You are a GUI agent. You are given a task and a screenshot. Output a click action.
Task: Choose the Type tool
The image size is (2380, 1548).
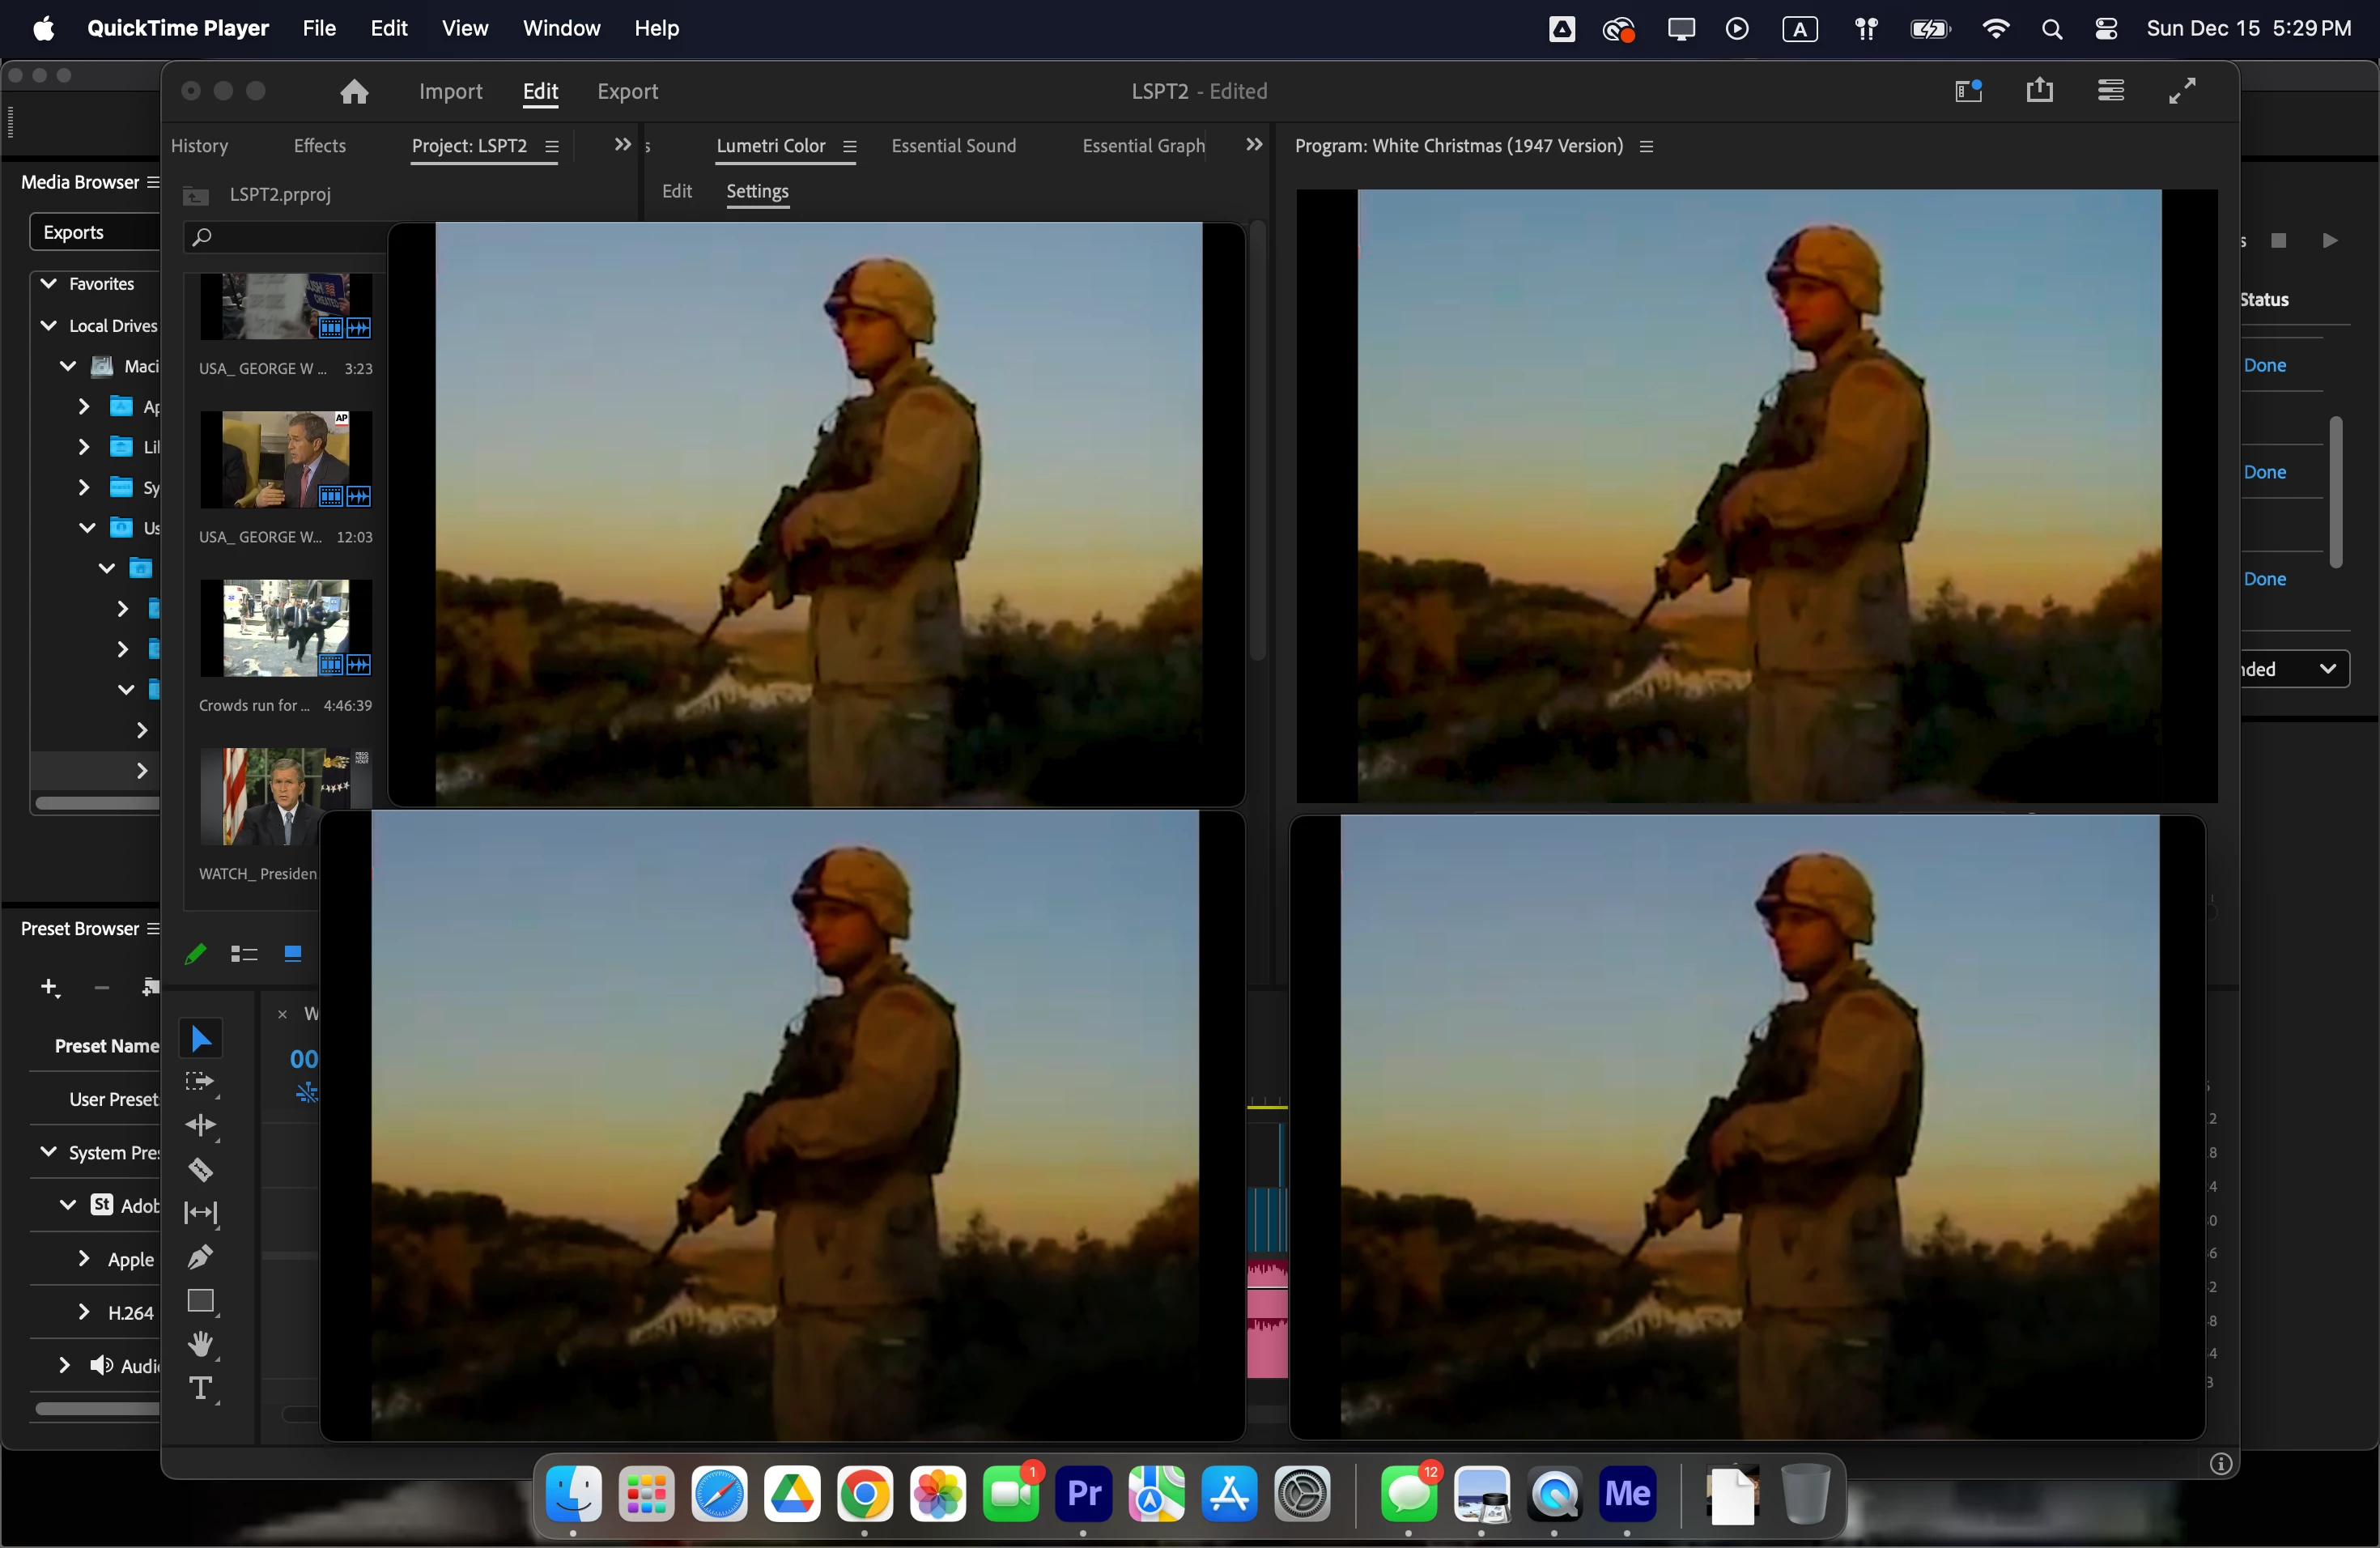pyautogui.click(x=200, y=1388)
